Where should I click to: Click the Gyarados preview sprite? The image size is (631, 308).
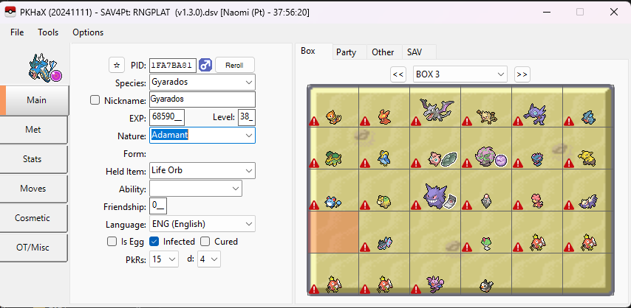click(44, 69)
